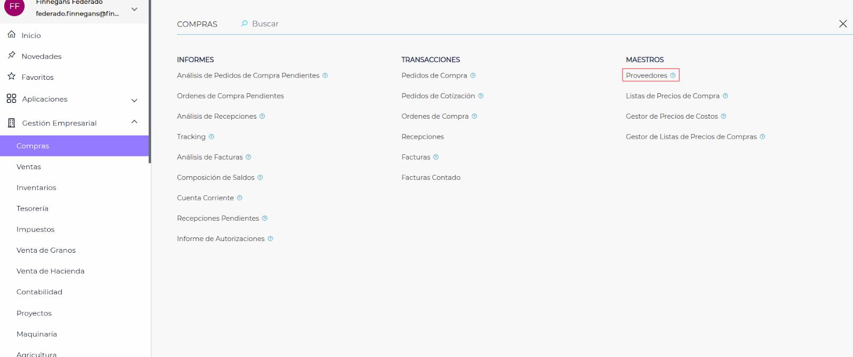Image resolution: width=853 pixels, height=357 pixels.
Task: Open the user account dropdown arrow
Action: (134, 9)
